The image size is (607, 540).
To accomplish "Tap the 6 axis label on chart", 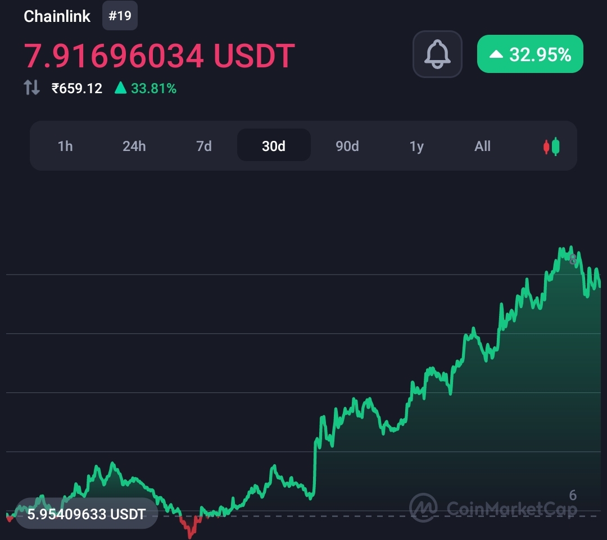I will pos(573,495).
